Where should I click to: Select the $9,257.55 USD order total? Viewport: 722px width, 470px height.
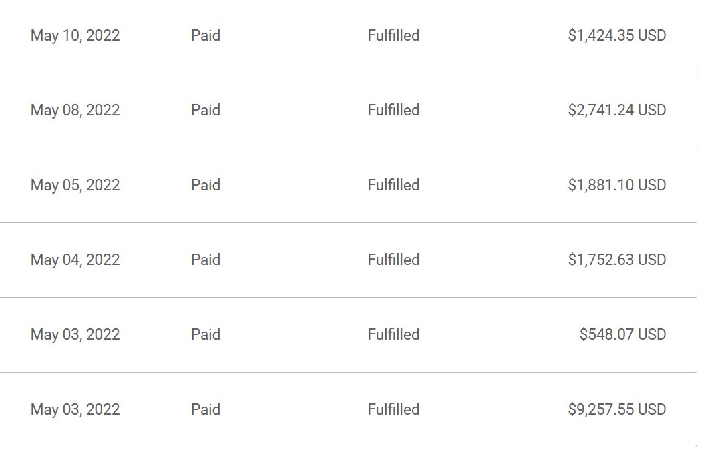point(616,409)
